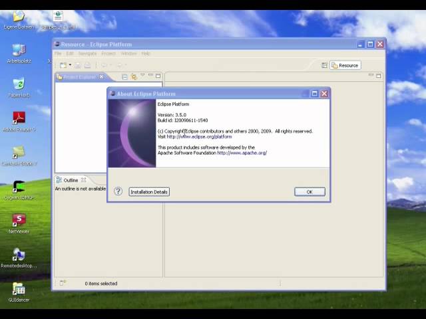Open the File menu in Eclipse

click(x=58, y=53)
